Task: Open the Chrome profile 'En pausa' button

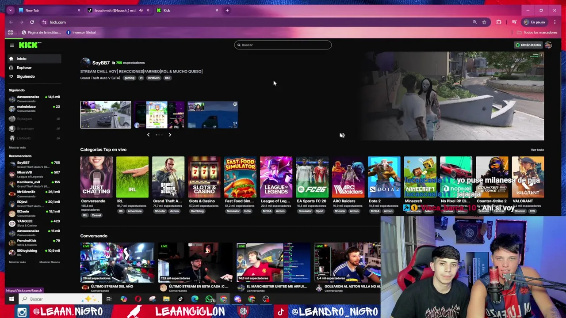Action: click(x=535, y=22)
